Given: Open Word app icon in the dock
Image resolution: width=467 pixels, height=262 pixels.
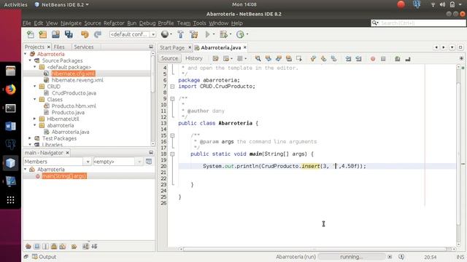Looking at the screenshot, I should coord(11,126).
